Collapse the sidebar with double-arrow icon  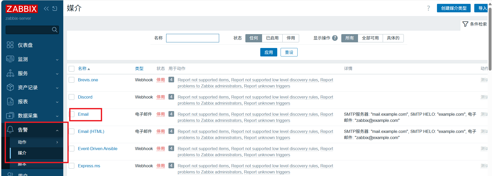(46, 9)
